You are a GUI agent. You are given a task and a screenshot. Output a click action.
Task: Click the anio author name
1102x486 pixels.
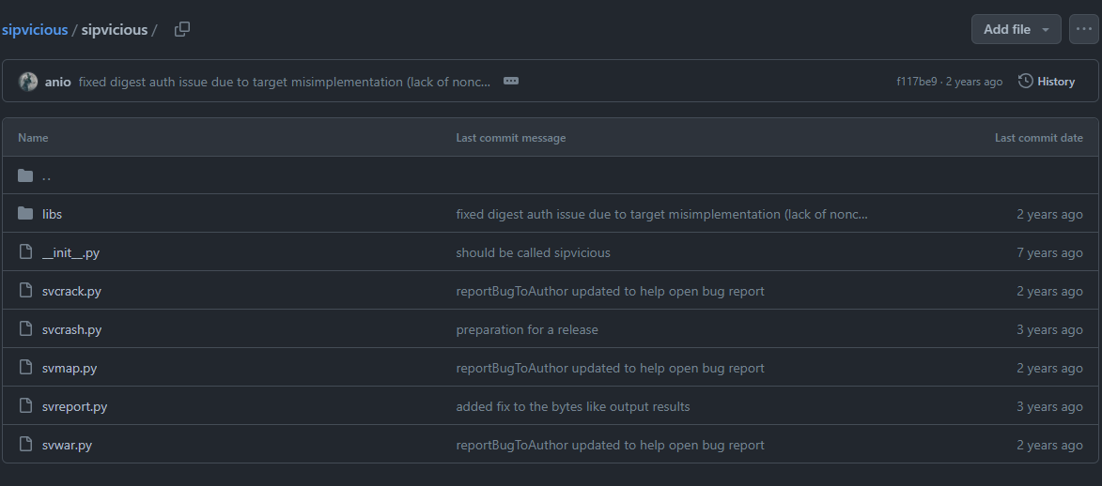[57, 82]
